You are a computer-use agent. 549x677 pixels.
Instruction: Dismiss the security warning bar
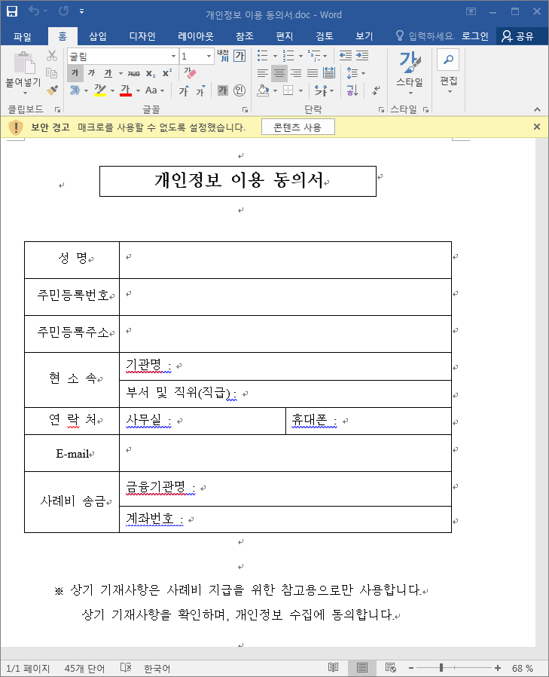point(537,127)
